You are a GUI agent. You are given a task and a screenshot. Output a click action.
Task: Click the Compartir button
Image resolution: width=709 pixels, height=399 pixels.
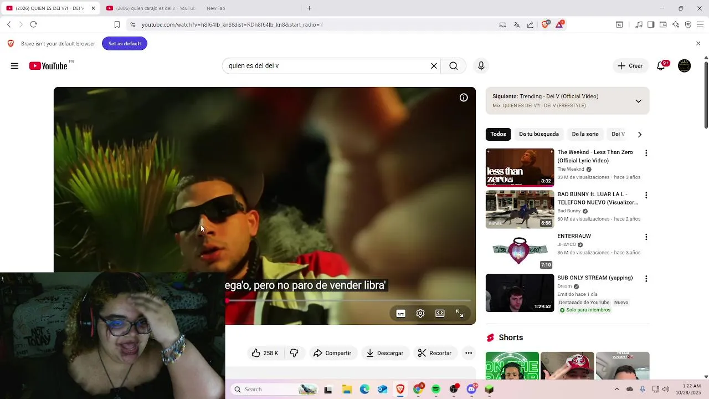[332, 353]
